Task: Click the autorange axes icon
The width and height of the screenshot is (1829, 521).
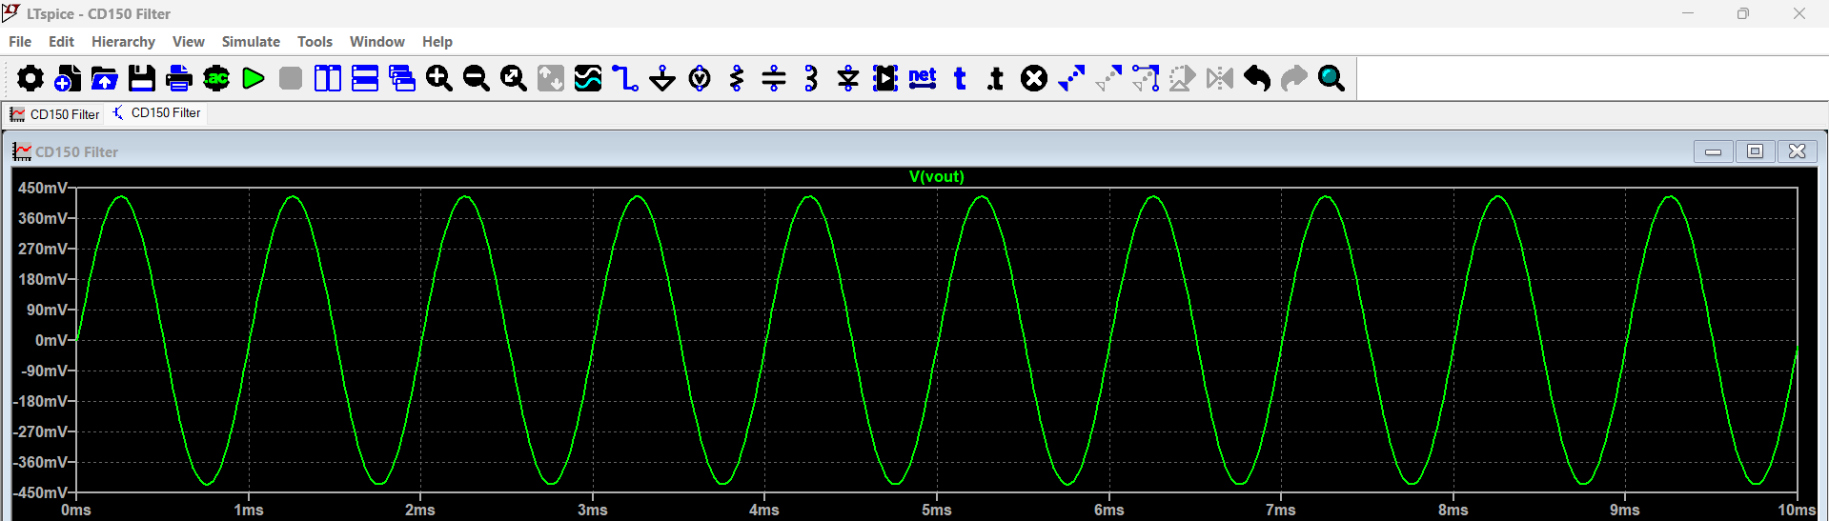Action: point(551,78)
